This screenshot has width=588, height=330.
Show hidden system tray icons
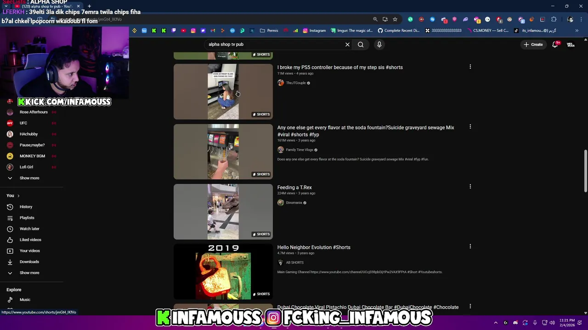tap(496, 323)
